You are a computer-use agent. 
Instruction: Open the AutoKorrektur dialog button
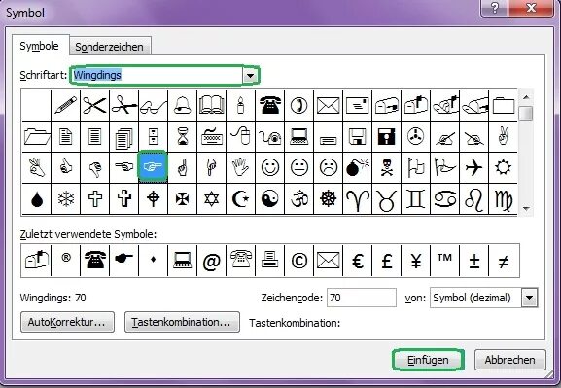67,322
